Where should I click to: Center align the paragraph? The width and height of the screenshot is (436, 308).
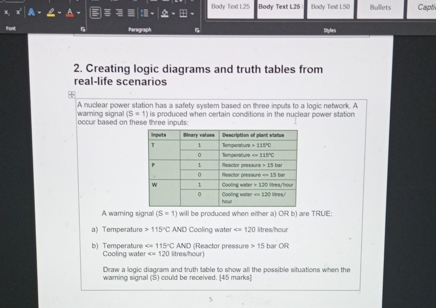point(107,13)
